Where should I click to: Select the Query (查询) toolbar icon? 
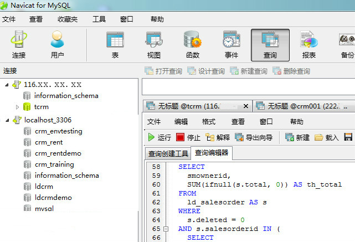click(x=270, y=45)
